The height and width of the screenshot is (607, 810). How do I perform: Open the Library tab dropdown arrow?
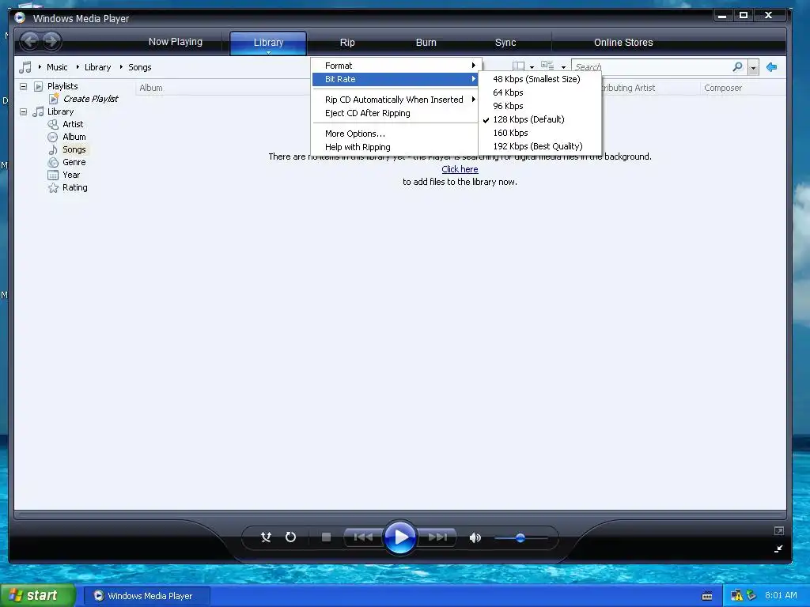coord(269,52)
